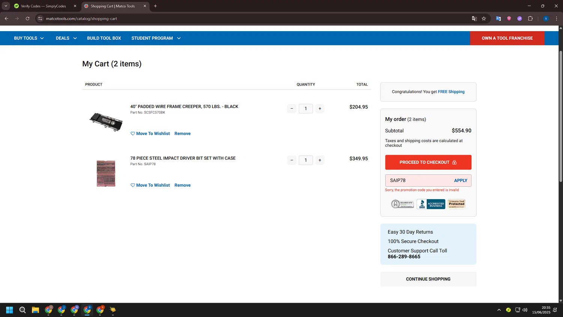Expand the Student Program menu

pyautogui.click(x=156, y=38)
